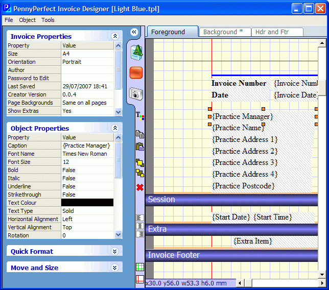The height and width of the screenshot is (290, 329).
Task: Select the bold Date label on canvas
Action: pyautogui.click(x=220, y=95)
